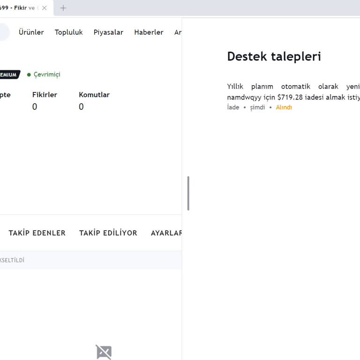360x360 pixels.
Task: Click the crossed-out empty state icon
Action: coord(104,352)
